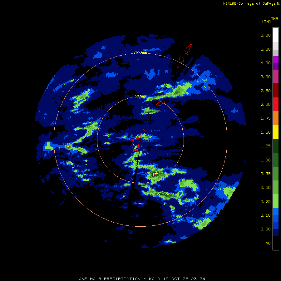Viewport: 281px width, 281px height.
Task: Select the 4.00 legend value
Action: (x=266, y=63)
